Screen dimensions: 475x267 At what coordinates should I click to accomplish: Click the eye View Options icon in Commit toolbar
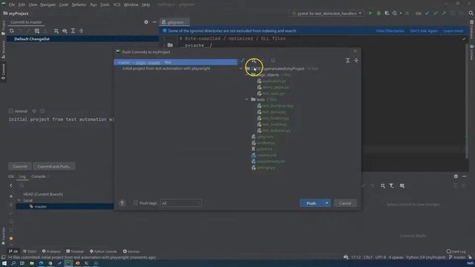65,31
